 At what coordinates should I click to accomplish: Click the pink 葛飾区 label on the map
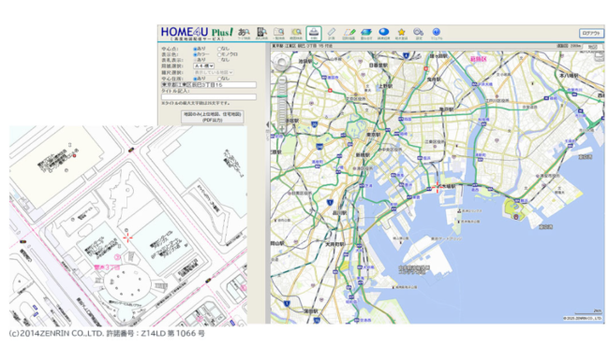point(478,59)
